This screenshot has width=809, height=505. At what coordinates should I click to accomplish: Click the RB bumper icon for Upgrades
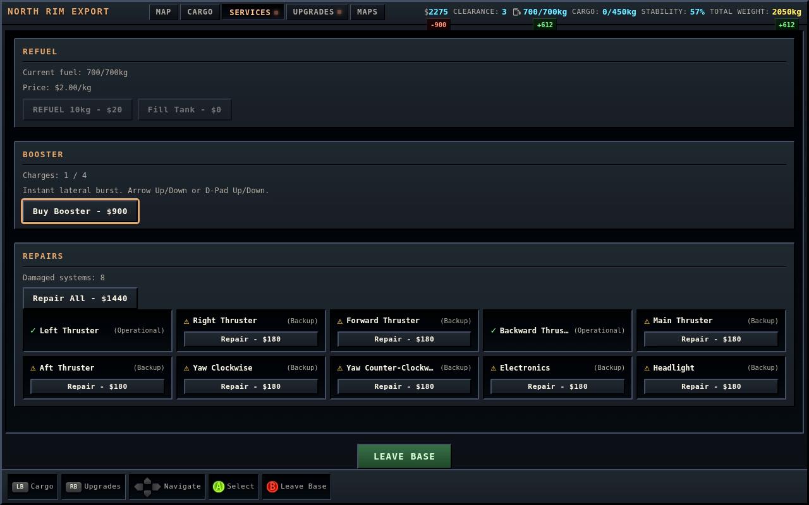point(73,487)
